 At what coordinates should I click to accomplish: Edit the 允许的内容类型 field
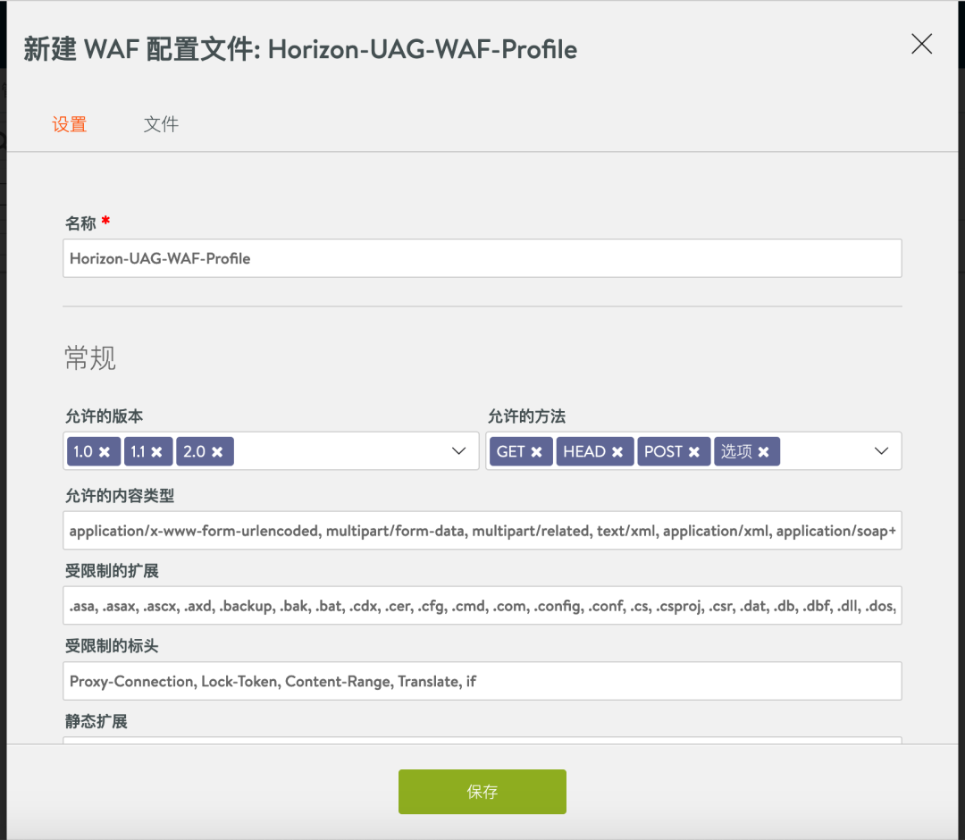pyautogui.click(x=482, y=531)
